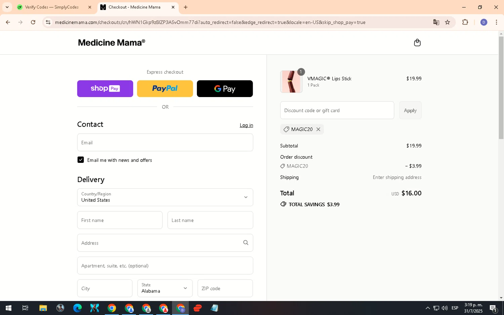This screenshot has width=504, height=315.
Task: Open the Chrome profile avatar D
Action: pyautogui.click(x=484, y=22)
